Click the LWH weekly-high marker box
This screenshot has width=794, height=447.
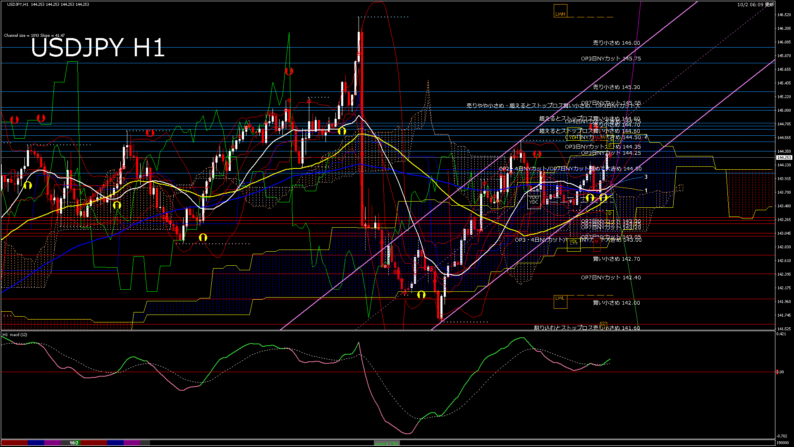pyautogui.click(x=560, y=11)
